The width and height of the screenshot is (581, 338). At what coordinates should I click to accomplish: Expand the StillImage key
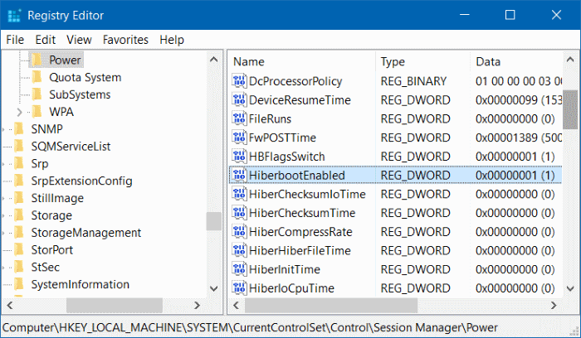3,198
